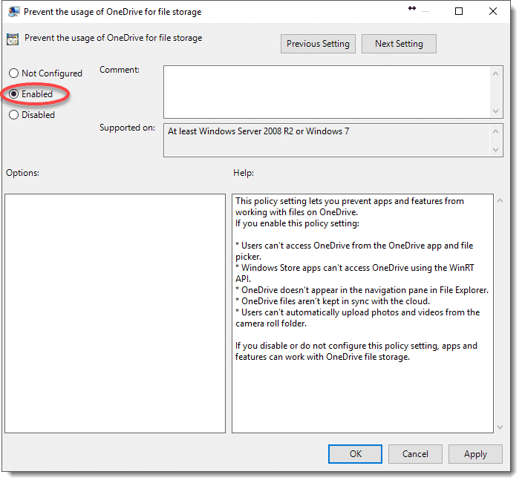This screenshot has width=522, height=483.
Task: Click the Comment box scroll up arrow
Action: pos(496,73)
